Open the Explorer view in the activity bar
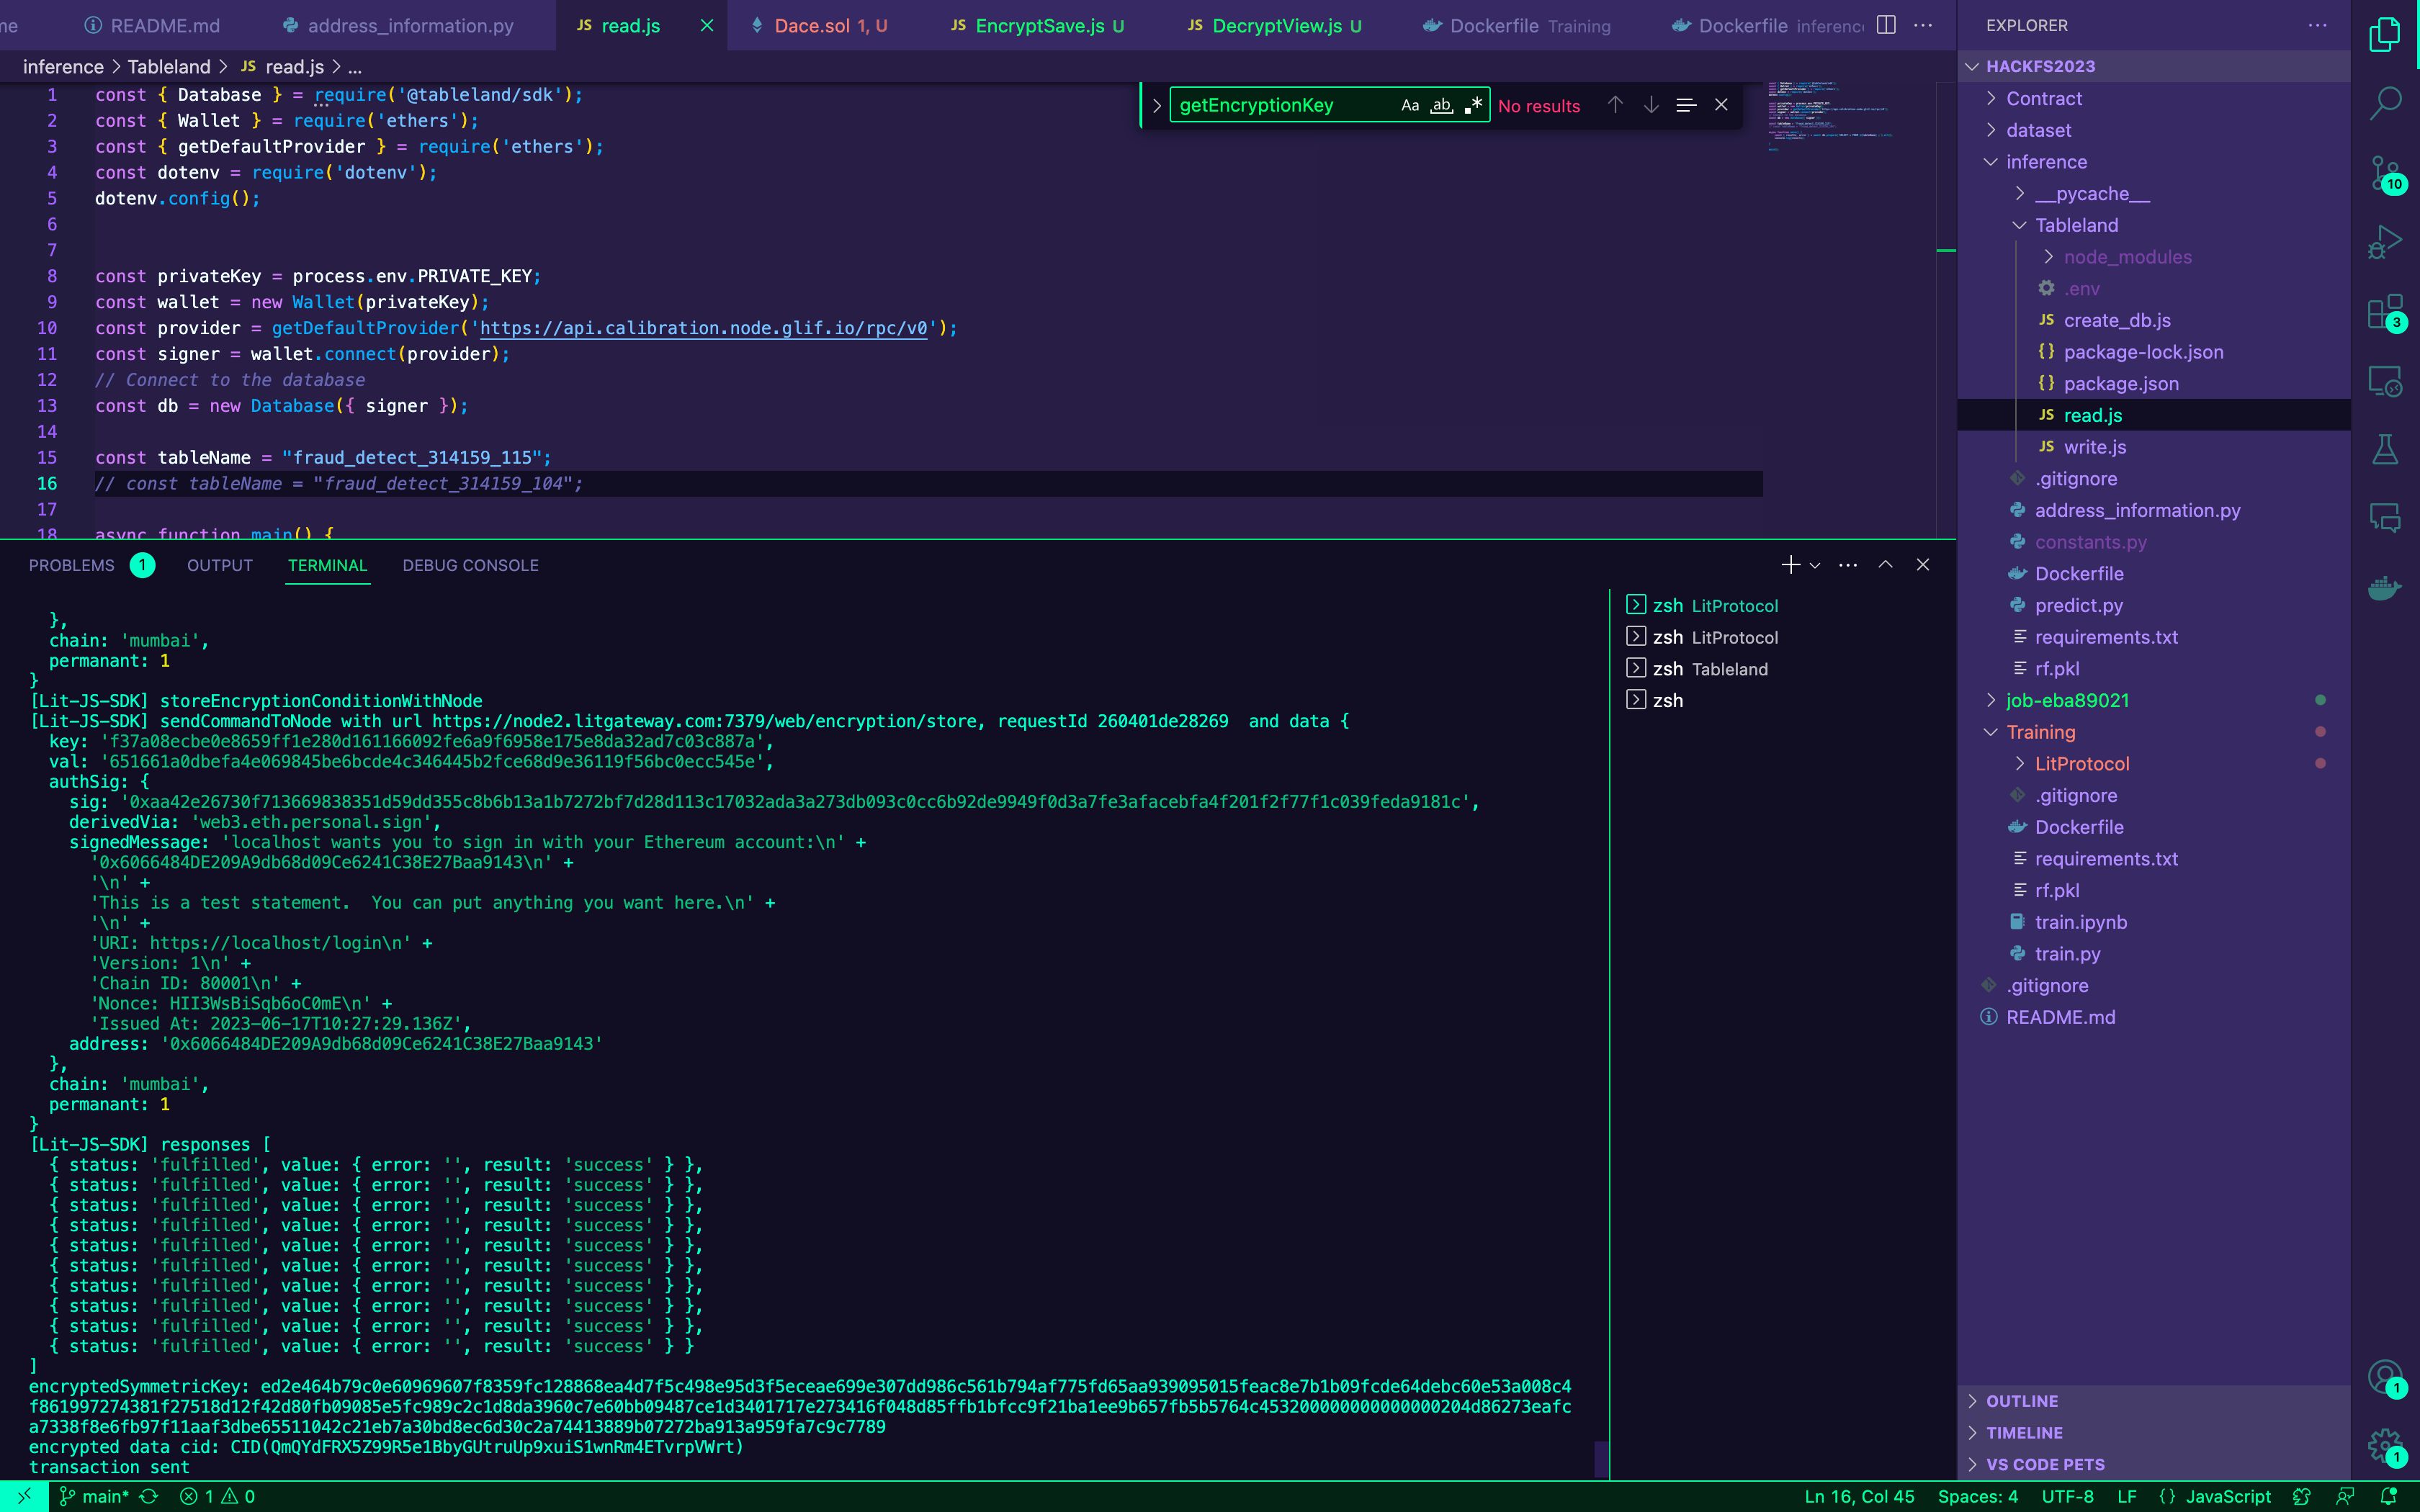This screenshot has width=2420, height=1512. pos(2385,35)
